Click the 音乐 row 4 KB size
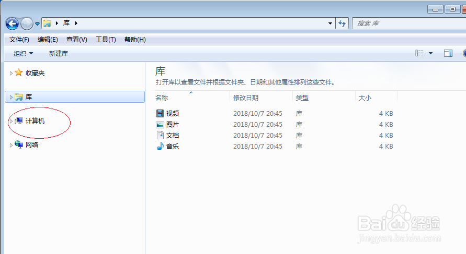 (x=386, y=147)
